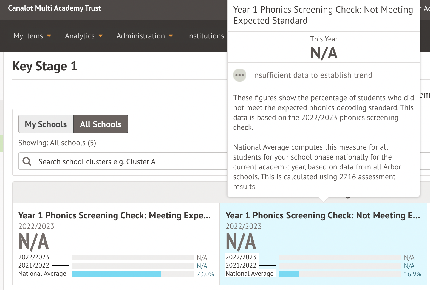The height and width of the screenshot is (290, 430).
Task: Click the Key Stage 1 heading
Action: tap(45, 66)
